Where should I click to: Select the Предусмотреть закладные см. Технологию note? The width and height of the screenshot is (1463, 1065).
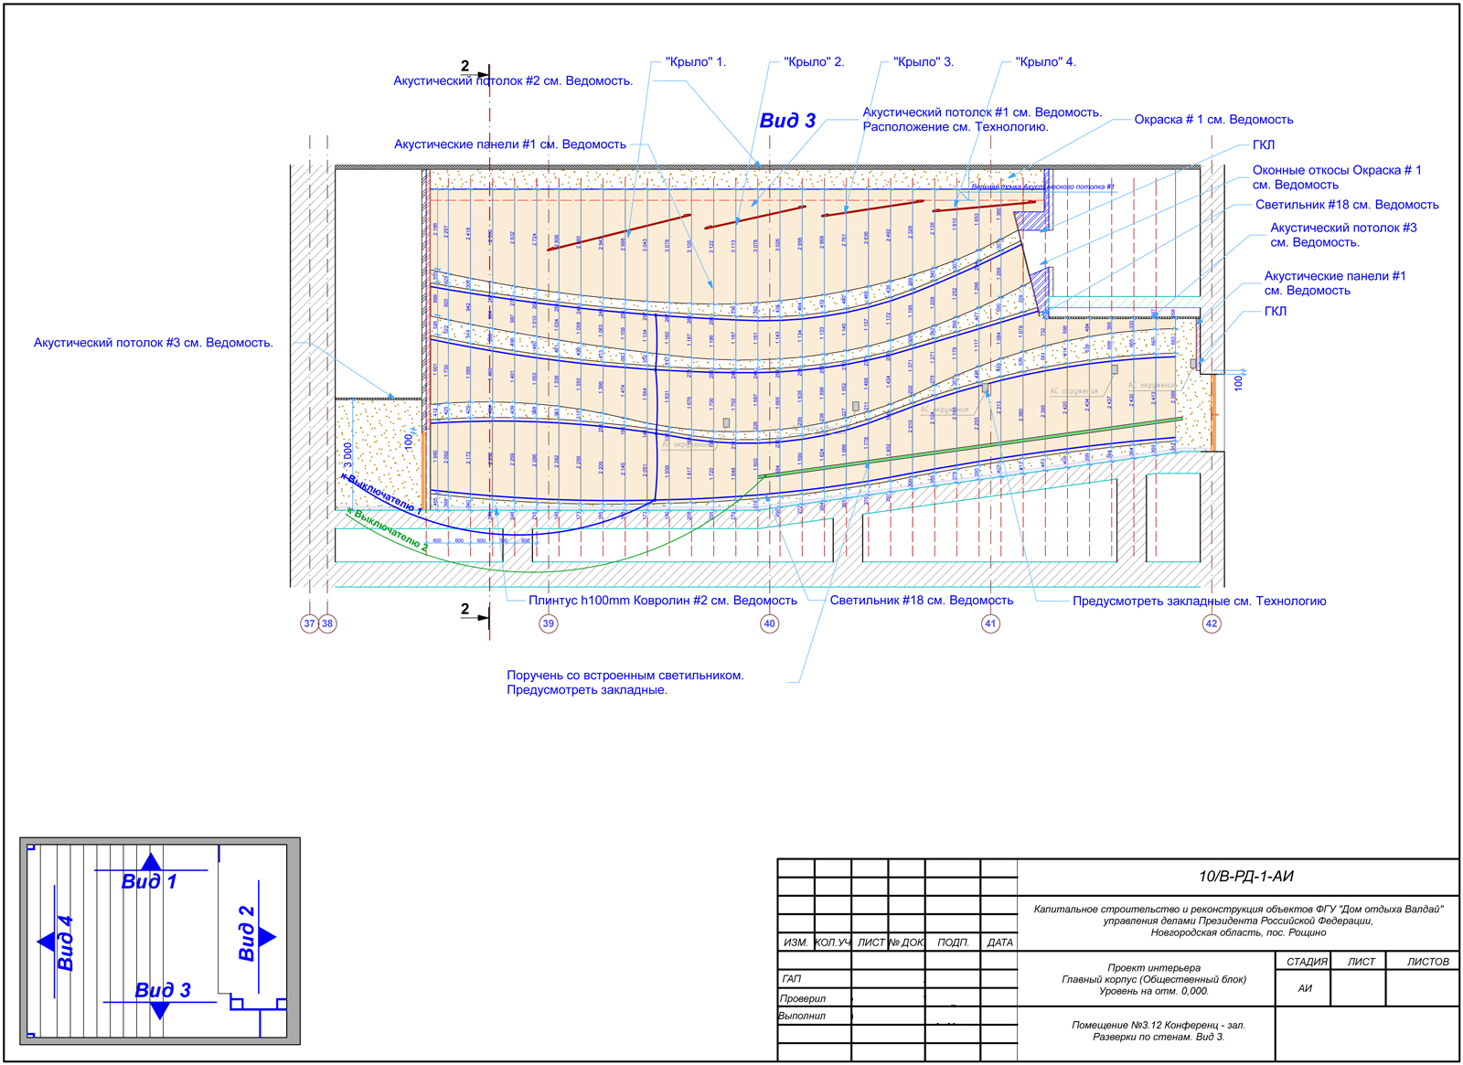(x=1199, y=602)
